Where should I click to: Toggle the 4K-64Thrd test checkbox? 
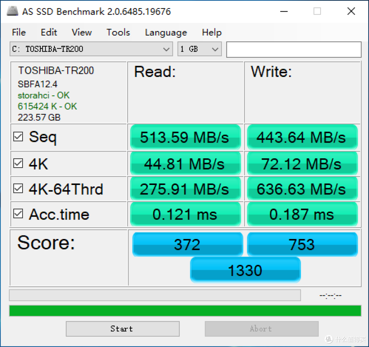pos(18,188)
